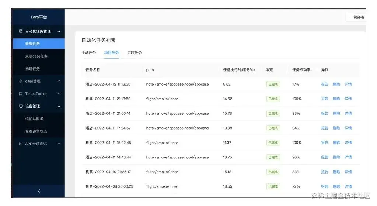Click the 自动化任务管理 menu icon
The height and width of the screenshot is (206, 377).
click(x=21, y=31)
